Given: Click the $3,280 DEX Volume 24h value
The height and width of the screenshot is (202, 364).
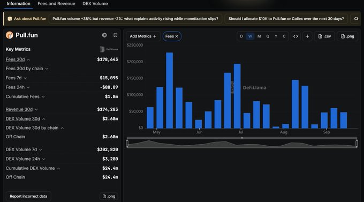Looking at the screenshot, I should [x=110, y=159].
